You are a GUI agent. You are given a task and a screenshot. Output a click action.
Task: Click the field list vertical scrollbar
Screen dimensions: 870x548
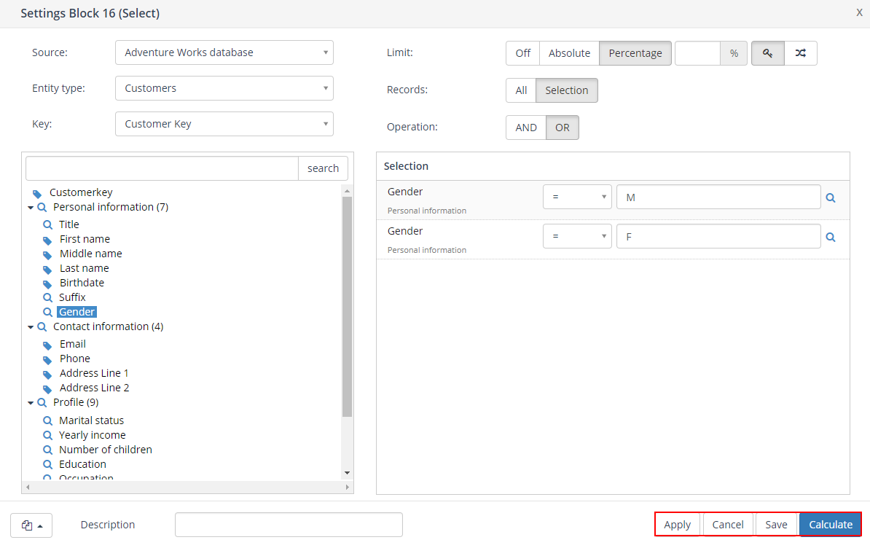pyautogui.click(x=347, y=306)
